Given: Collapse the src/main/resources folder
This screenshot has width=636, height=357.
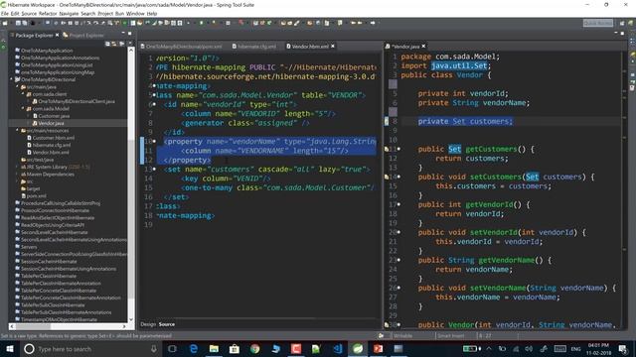Looking at the screenshot, I should pyautogui.click(x=18, y=130).
